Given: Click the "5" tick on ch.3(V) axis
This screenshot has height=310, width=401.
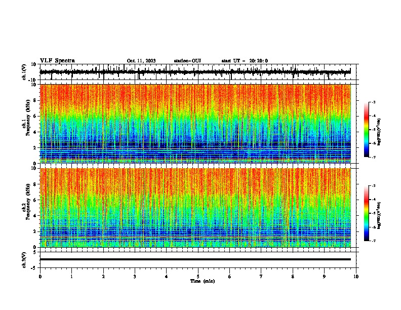Looking at the screenshot, I should pos(35,252).
